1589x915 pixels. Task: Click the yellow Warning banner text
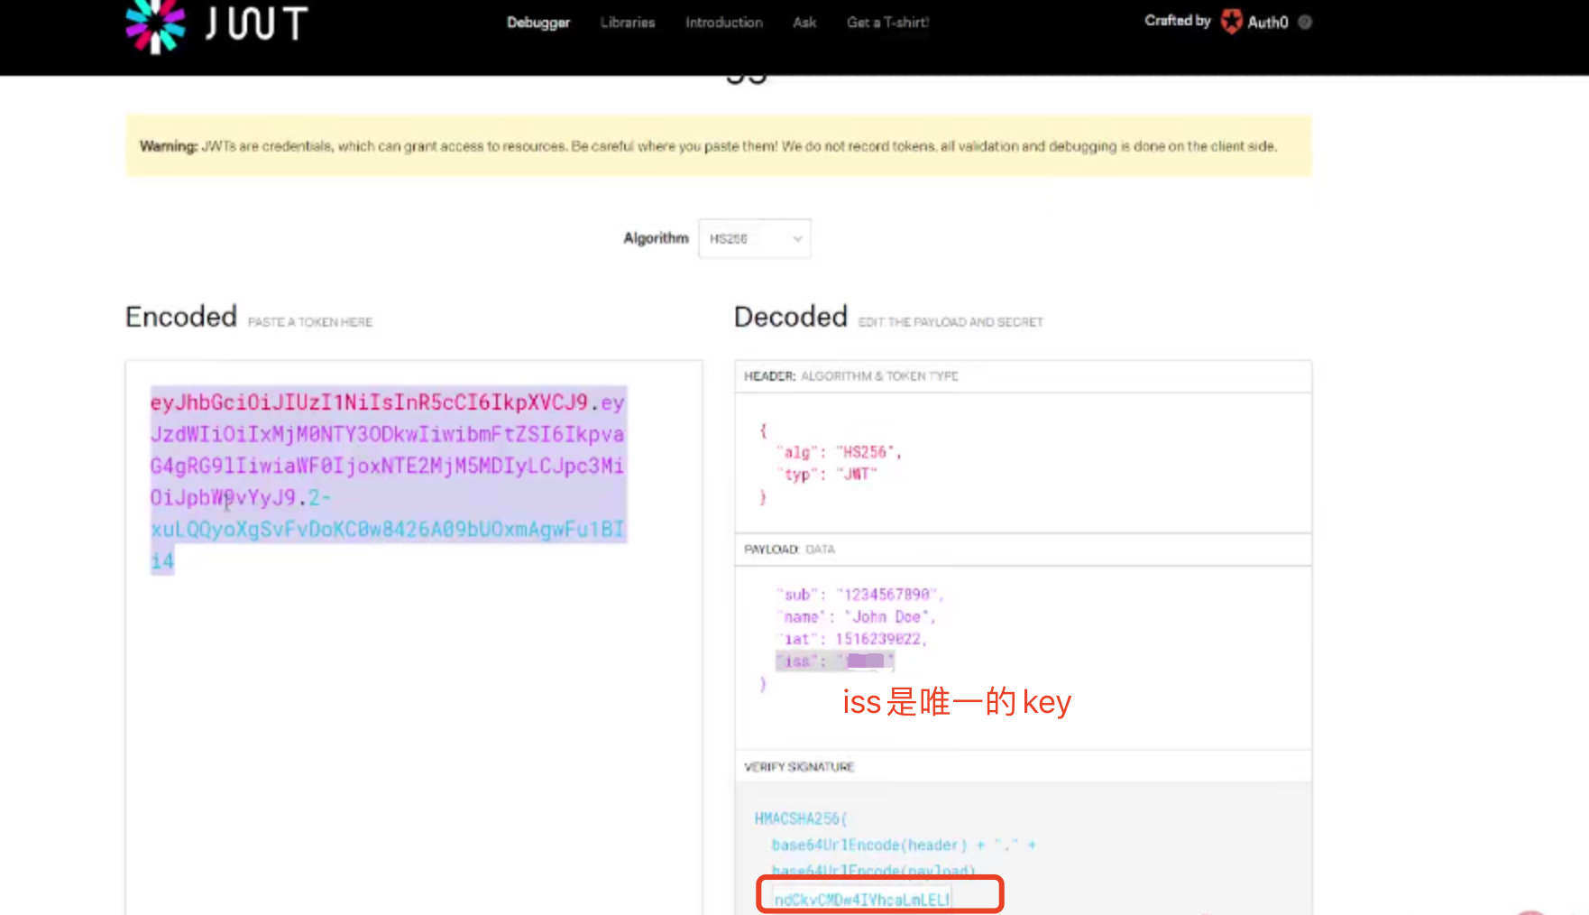[708, 146]
